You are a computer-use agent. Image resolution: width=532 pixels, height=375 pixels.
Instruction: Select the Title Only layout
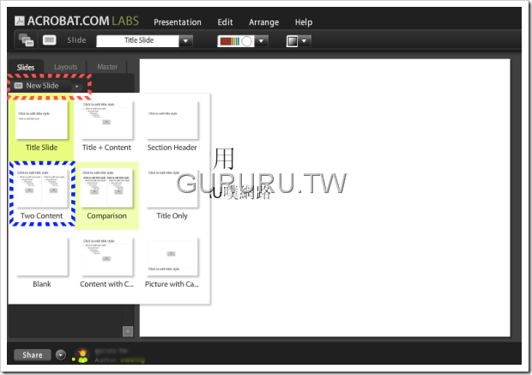[x=172, y=194]
